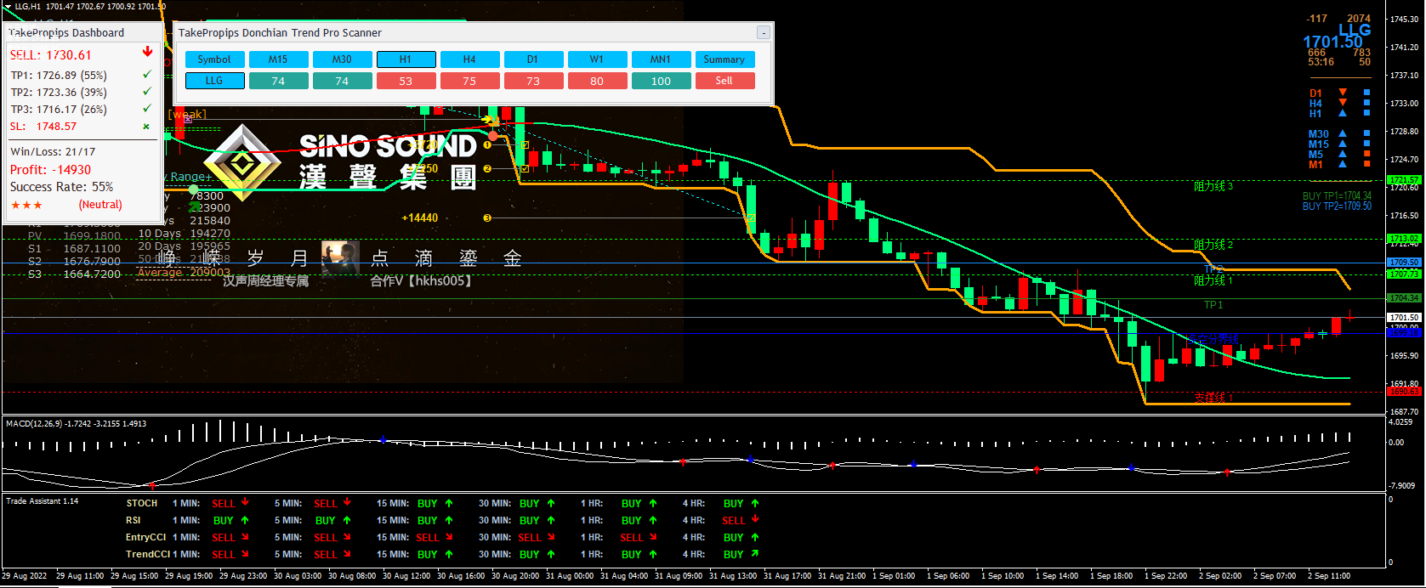Click the circled 1 target marker on chart
Viewport: 1426px width, 588px height.
pyautogui.click(x=487, y=145)
